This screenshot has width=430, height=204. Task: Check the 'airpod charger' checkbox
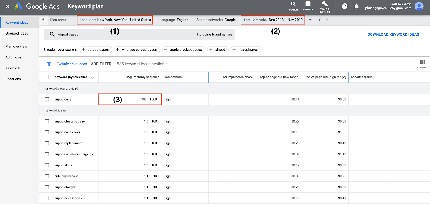(47, 187)
